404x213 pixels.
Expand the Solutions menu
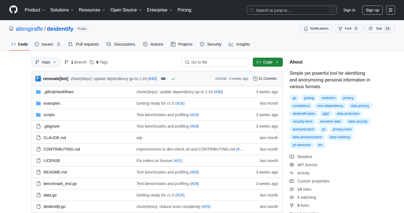click(62, 10)
